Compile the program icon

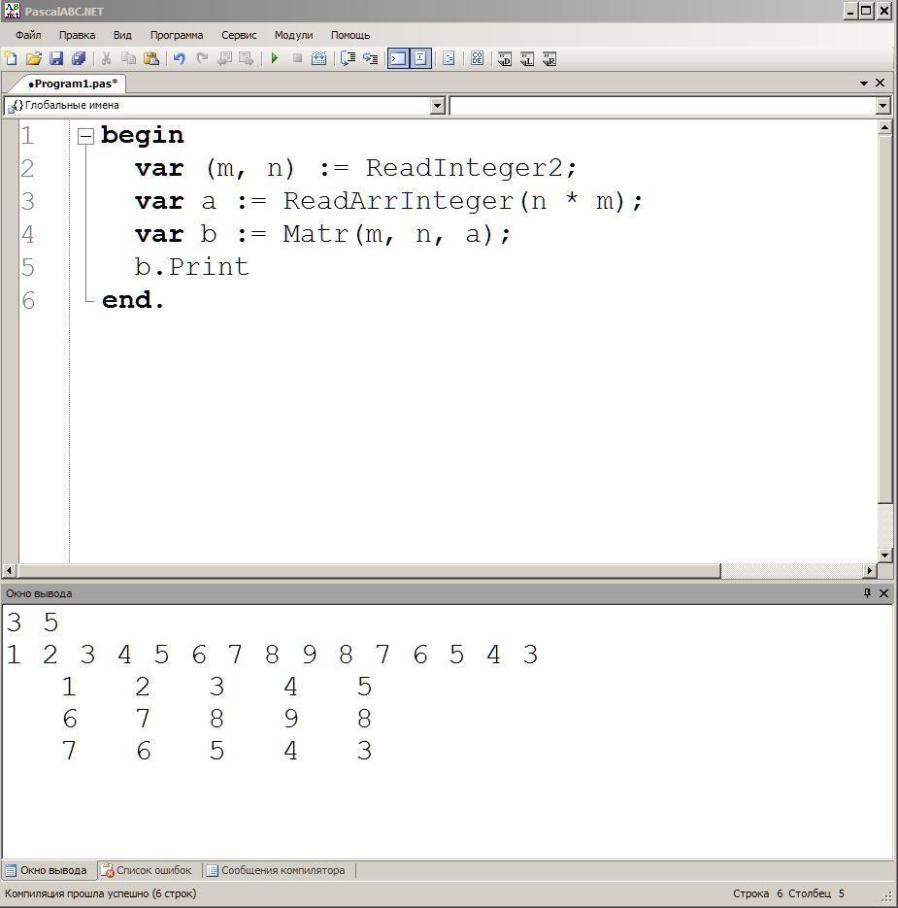click(319, 58)
